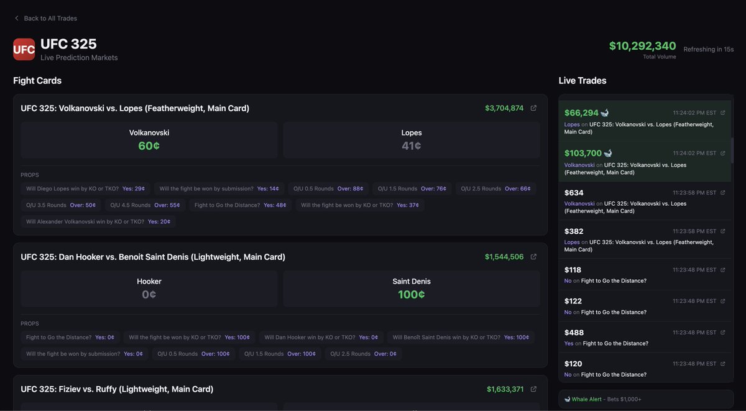Click 'Will Benoît Saint Denis win by KO or TKO?' prop
The width and height of the screenshot is (746, 411).
(x=461, y=337)
